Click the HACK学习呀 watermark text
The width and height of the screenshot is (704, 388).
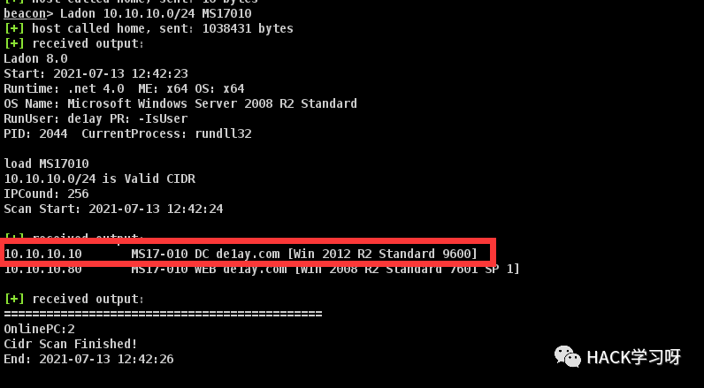633,357
